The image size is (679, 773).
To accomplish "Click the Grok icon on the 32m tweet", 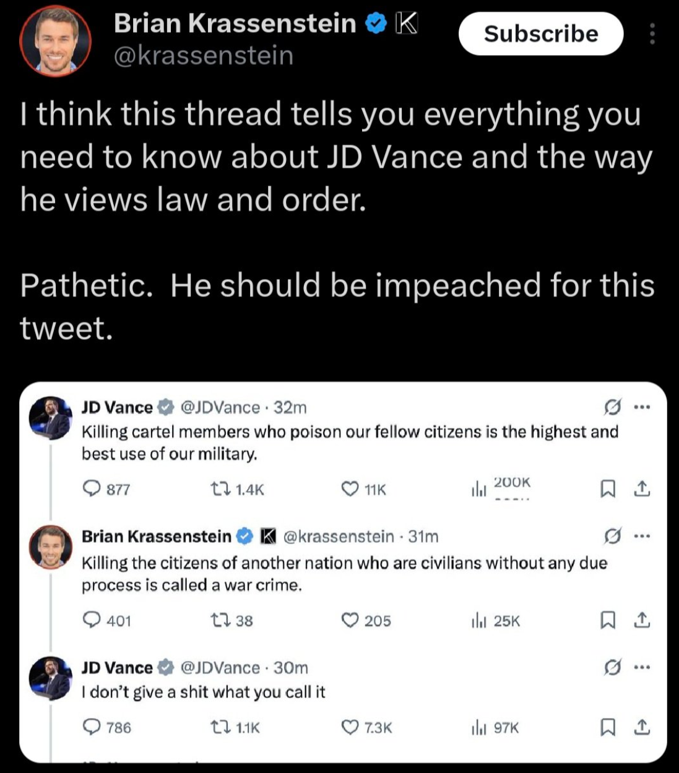I will point(612,408).
